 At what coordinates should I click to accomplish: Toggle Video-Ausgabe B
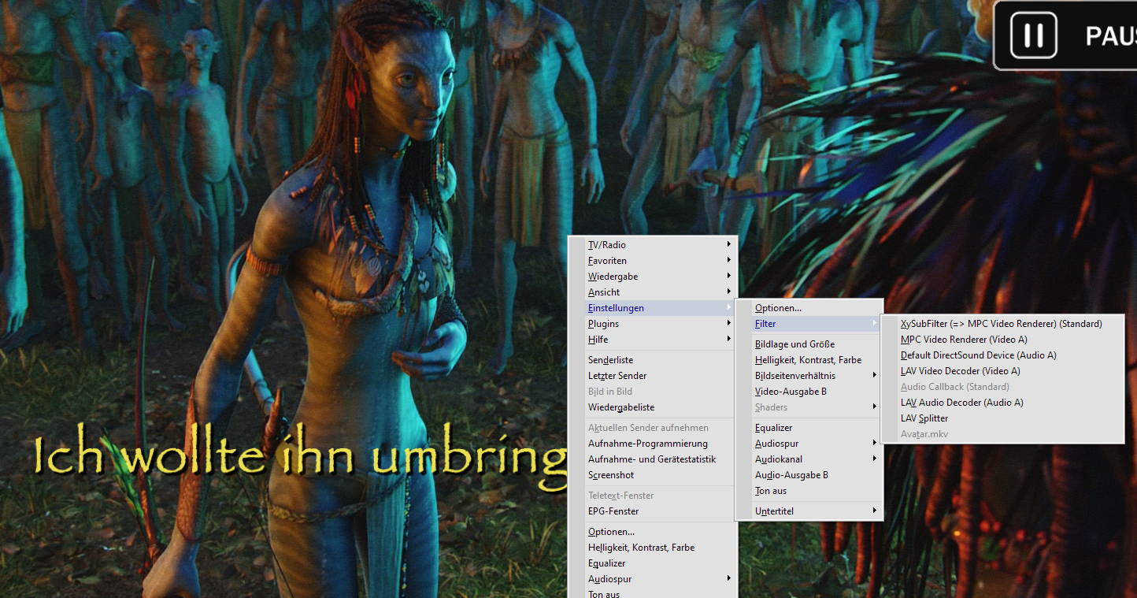click(791, 392)
